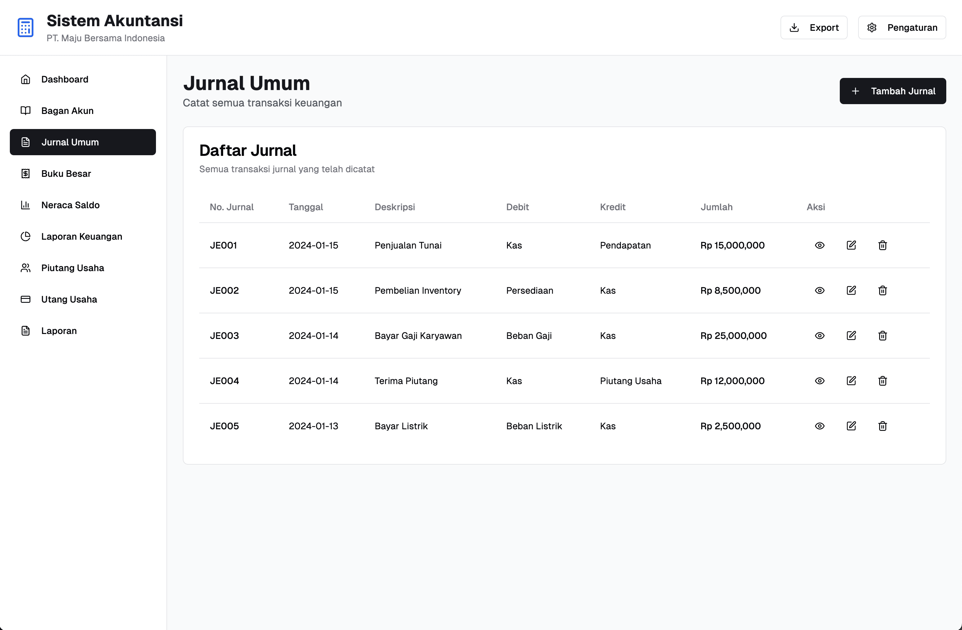
Task: View JE005 Bayar Listrik details
Action: (x=819, y=426)
